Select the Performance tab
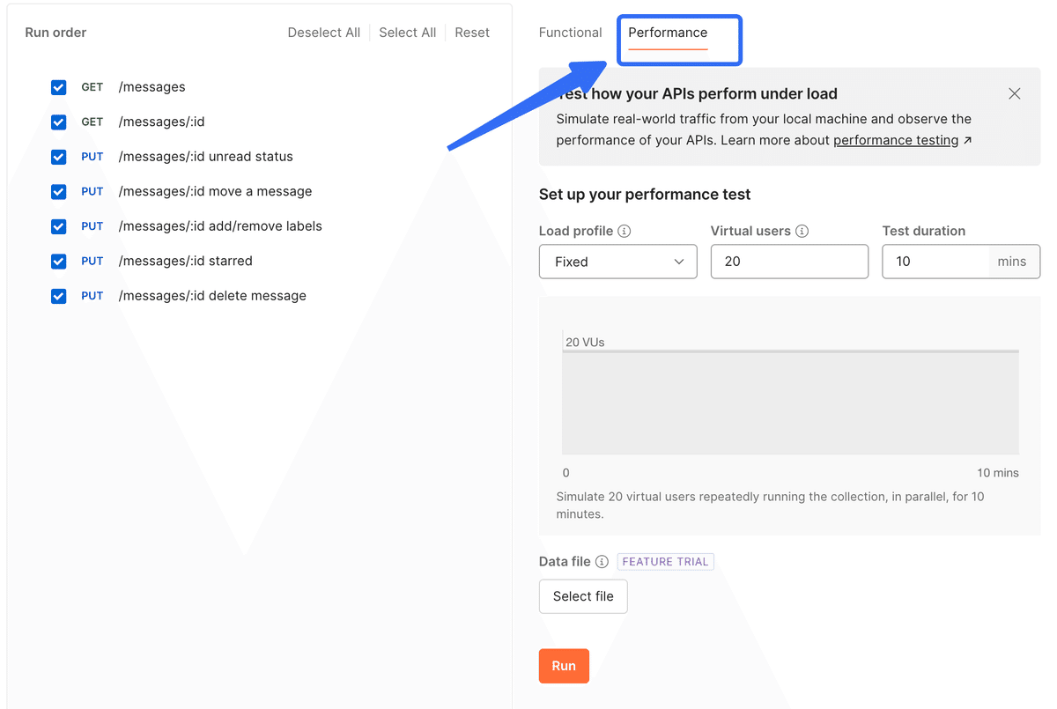 coord(668,33)
